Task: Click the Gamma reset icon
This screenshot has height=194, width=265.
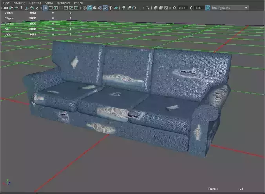Action: point(191,8)
